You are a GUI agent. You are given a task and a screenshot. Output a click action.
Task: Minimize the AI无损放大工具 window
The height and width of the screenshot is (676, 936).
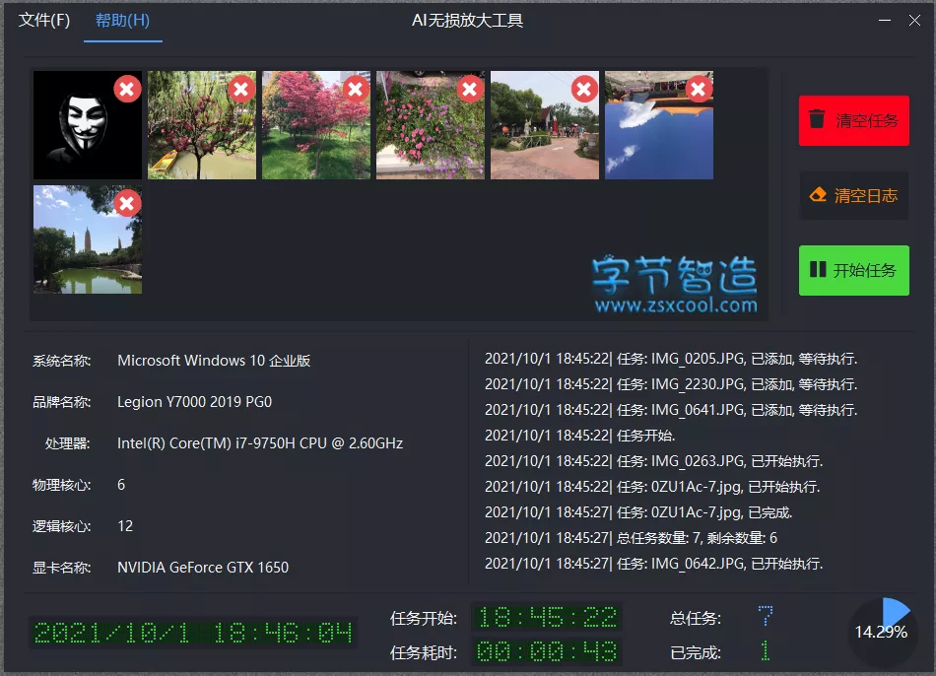click(x=885, y=21)
